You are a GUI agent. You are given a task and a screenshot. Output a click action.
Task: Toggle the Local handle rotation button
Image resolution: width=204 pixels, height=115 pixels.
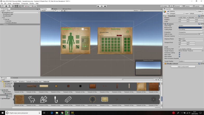34,6
